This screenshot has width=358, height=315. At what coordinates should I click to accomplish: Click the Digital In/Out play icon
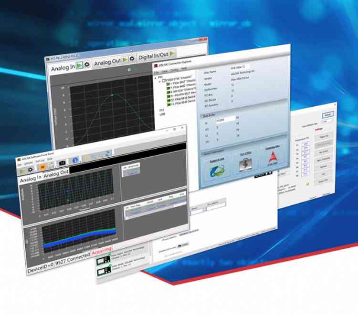[x=172, y=53]
